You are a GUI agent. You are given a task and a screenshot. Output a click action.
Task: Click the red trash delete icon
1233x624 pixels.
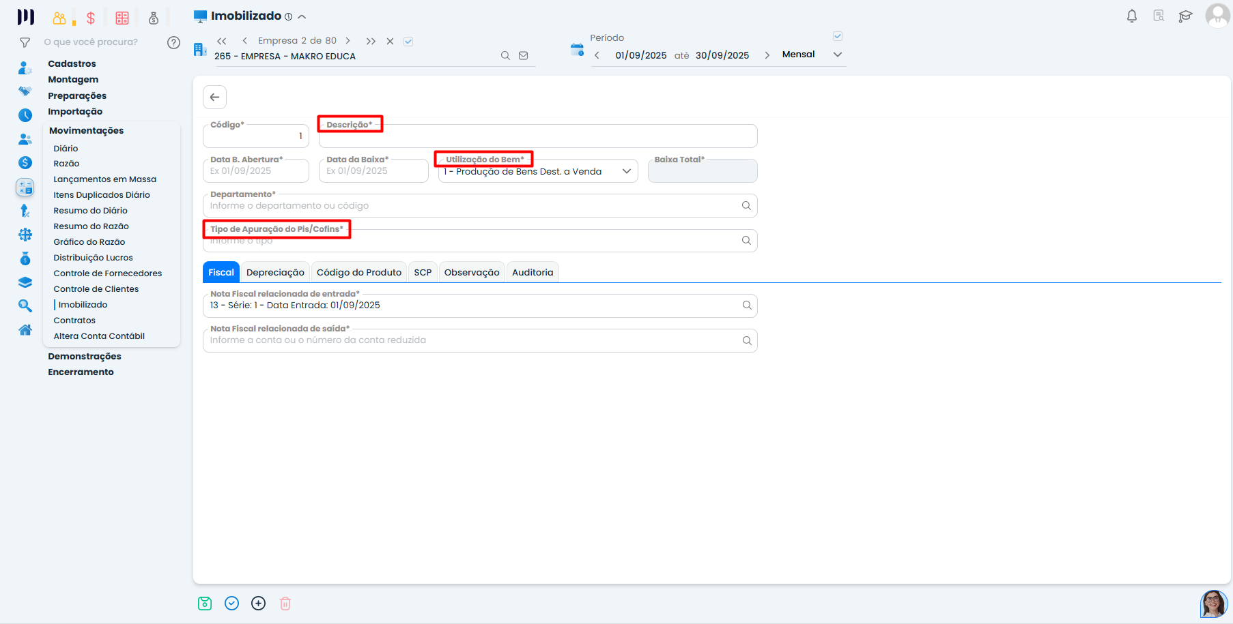tap(285, 604)
